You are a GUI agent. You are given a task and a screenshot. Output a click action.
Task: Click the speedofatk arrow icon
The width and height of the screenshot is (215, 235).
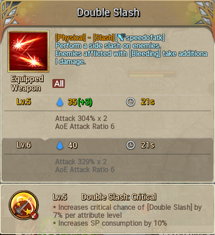pyautogui.click(x=122, y=37)
